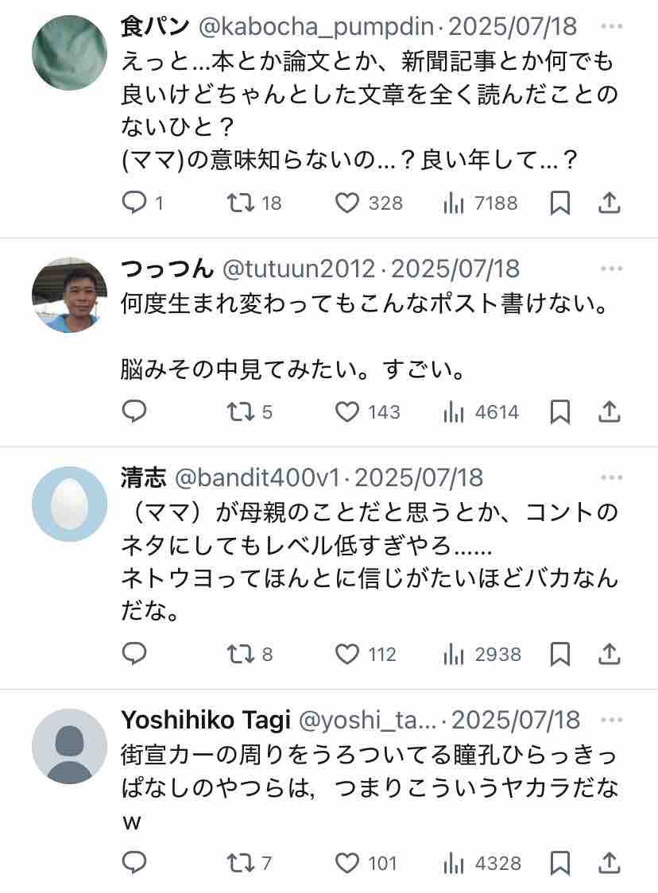The height and width of the screenshot is (893, 658).
Task: Reply to 清志's post
Action: (x=135, y=654)
